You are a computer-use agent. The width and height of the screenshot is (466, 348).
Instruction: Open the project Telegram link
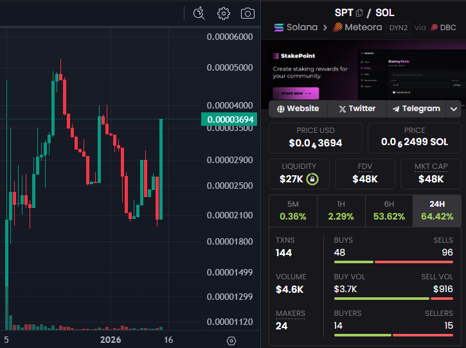pyautogui.click(x=416, y=109)
